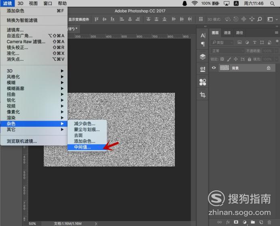280x226 pixels.
Task: Click the Auto-Align Layers icon
Action: point(201,19)
